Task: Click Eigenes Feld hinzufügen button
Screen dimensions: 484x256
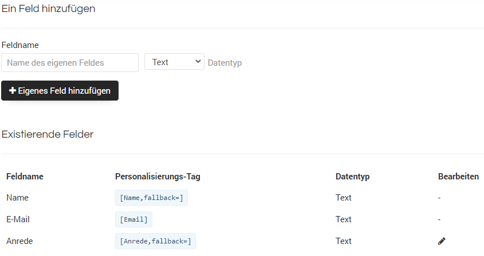Action: (x=60, y=90)
